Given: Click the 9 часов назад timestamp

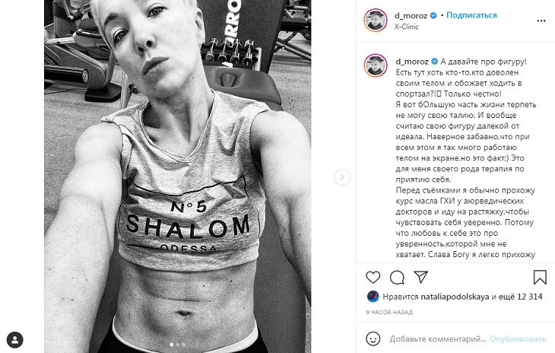Looking at the screenshot, I should (389, 312).
